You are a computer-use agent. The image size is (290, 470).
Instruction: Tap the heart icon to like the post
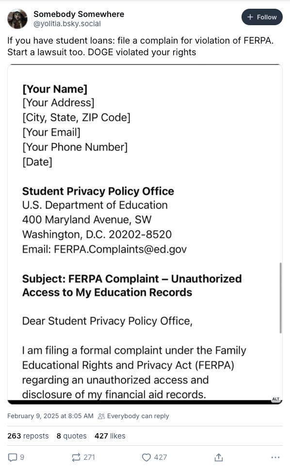coord(146,457)
